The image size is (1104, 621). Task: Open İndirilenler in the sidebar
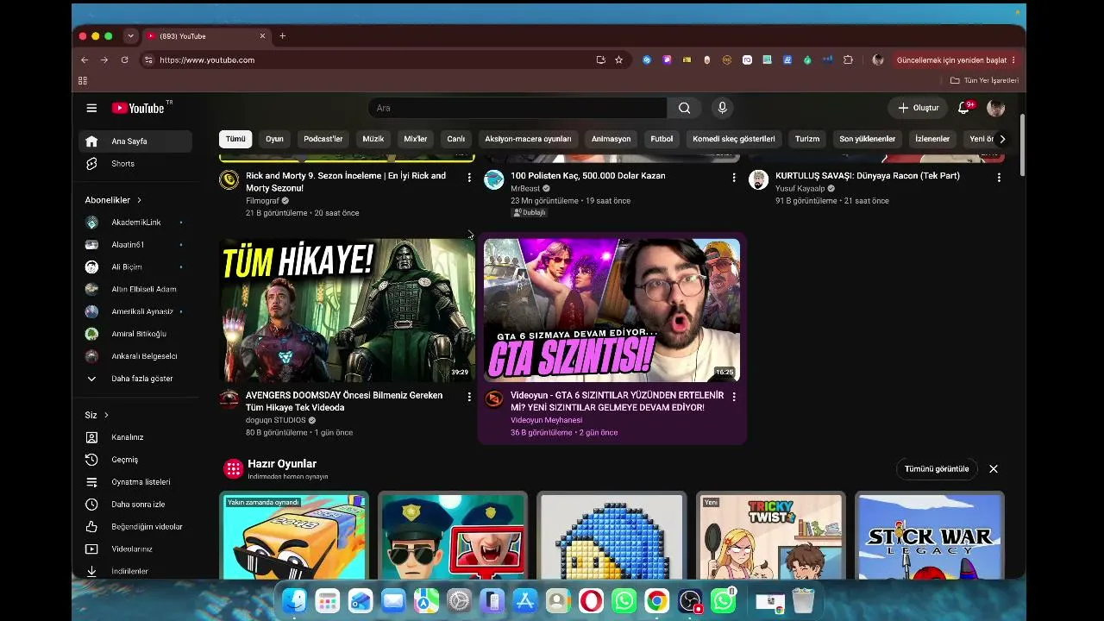135,571
